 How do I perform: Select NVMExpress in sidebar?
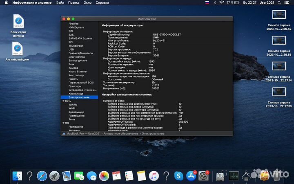coord(76,27)
